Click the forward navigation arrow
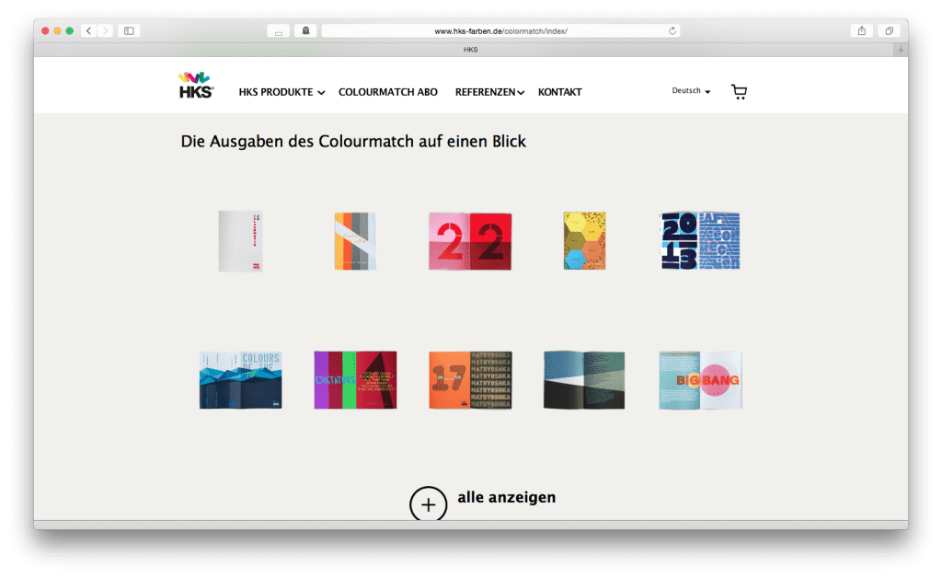 coord(104,29)
